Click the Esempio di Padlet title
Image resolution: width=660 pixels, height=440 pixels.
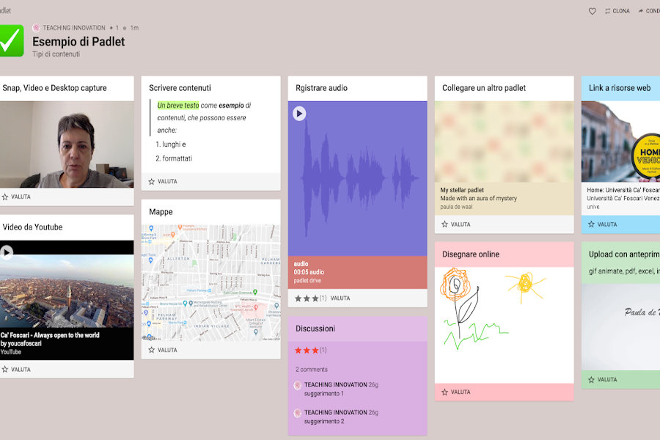(78, 42)
